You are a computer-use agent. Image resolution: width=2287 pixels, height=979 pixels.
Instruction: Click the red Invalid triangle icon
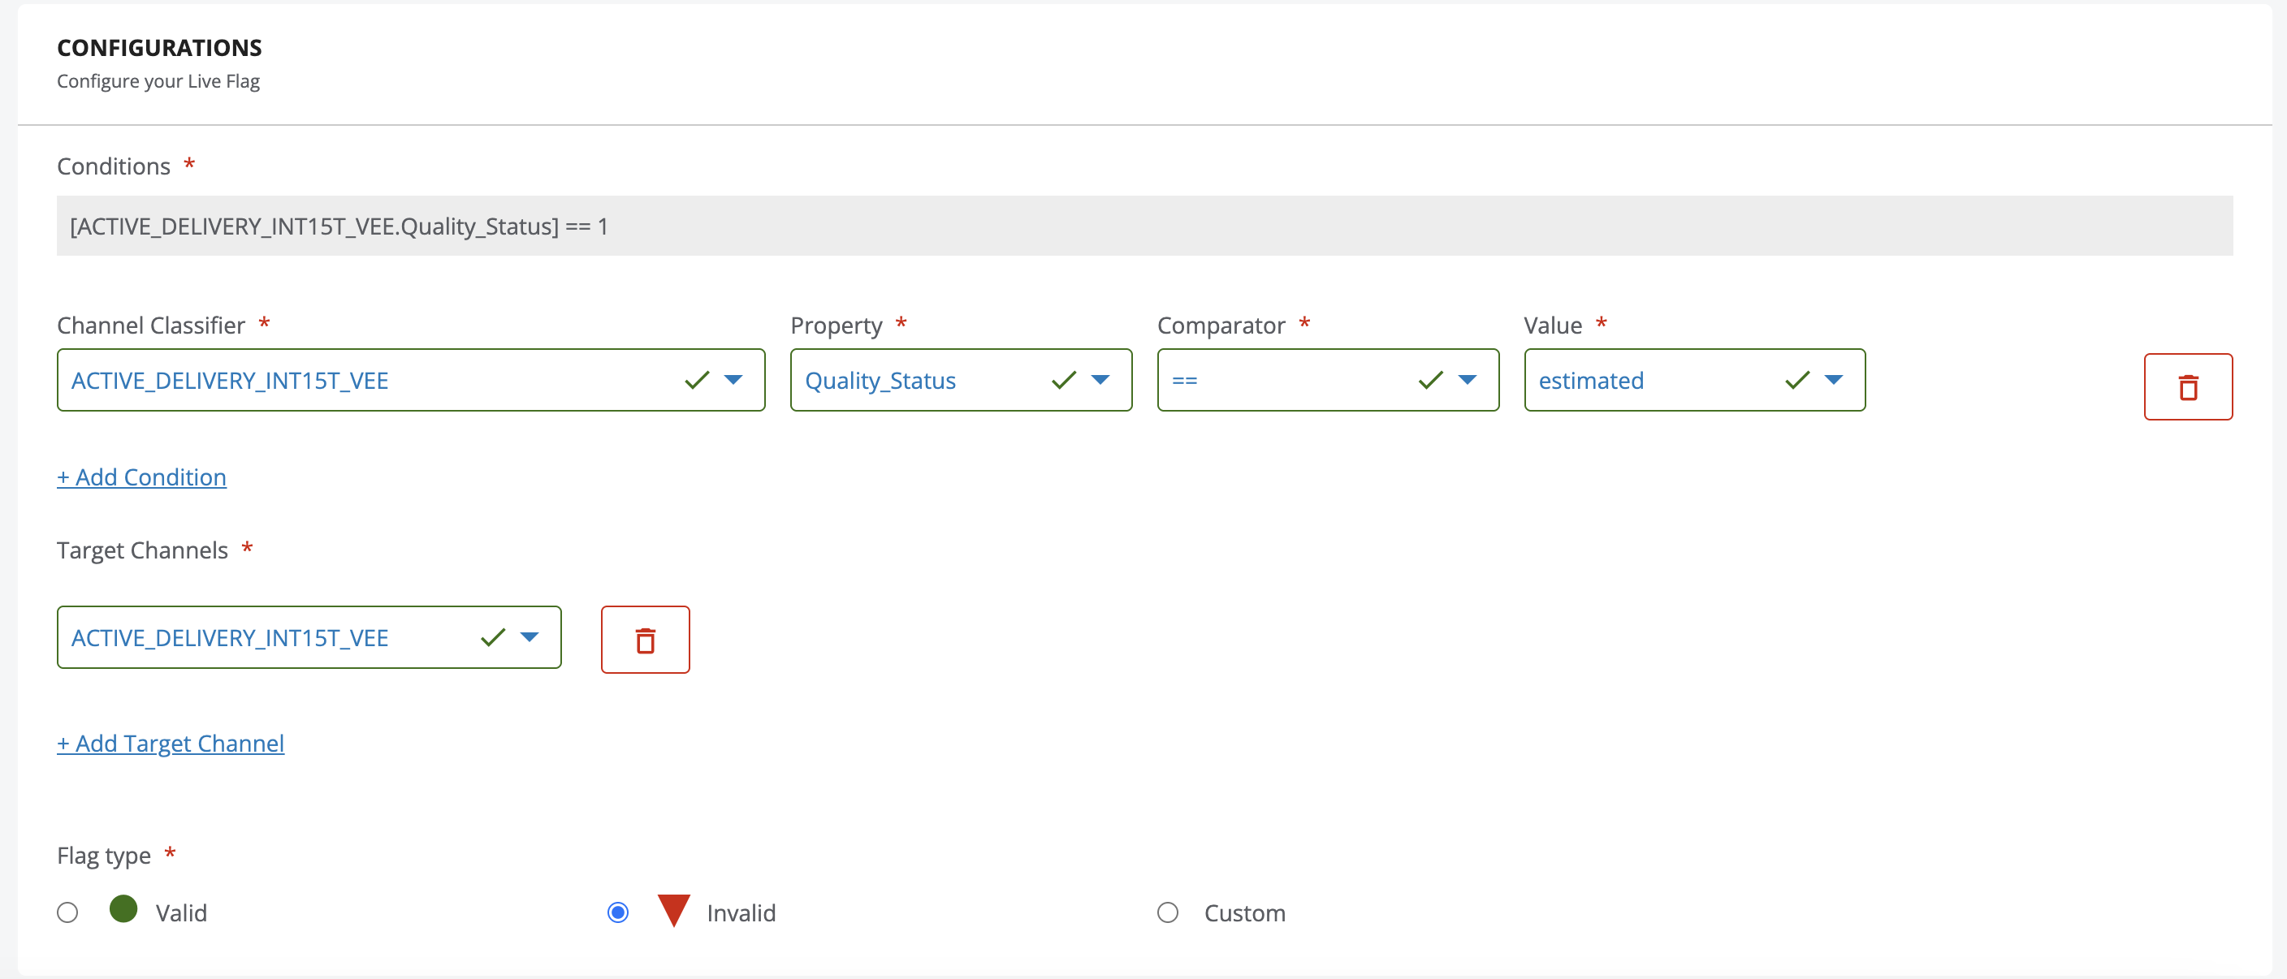pos(674,910)
